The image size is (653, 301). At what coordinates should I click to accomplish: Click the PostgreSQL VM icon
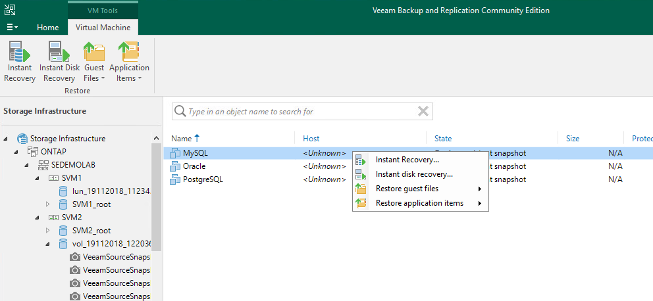[175, 179]
